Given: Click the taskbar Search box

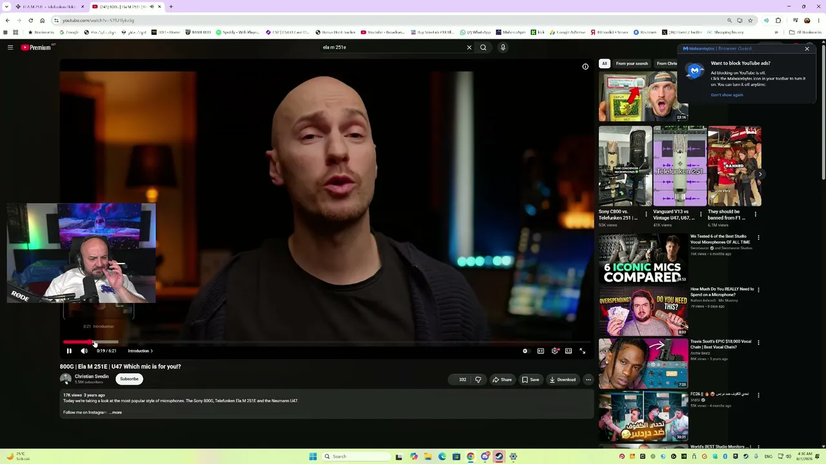Looking at the screenshot, I should [356, 457].
